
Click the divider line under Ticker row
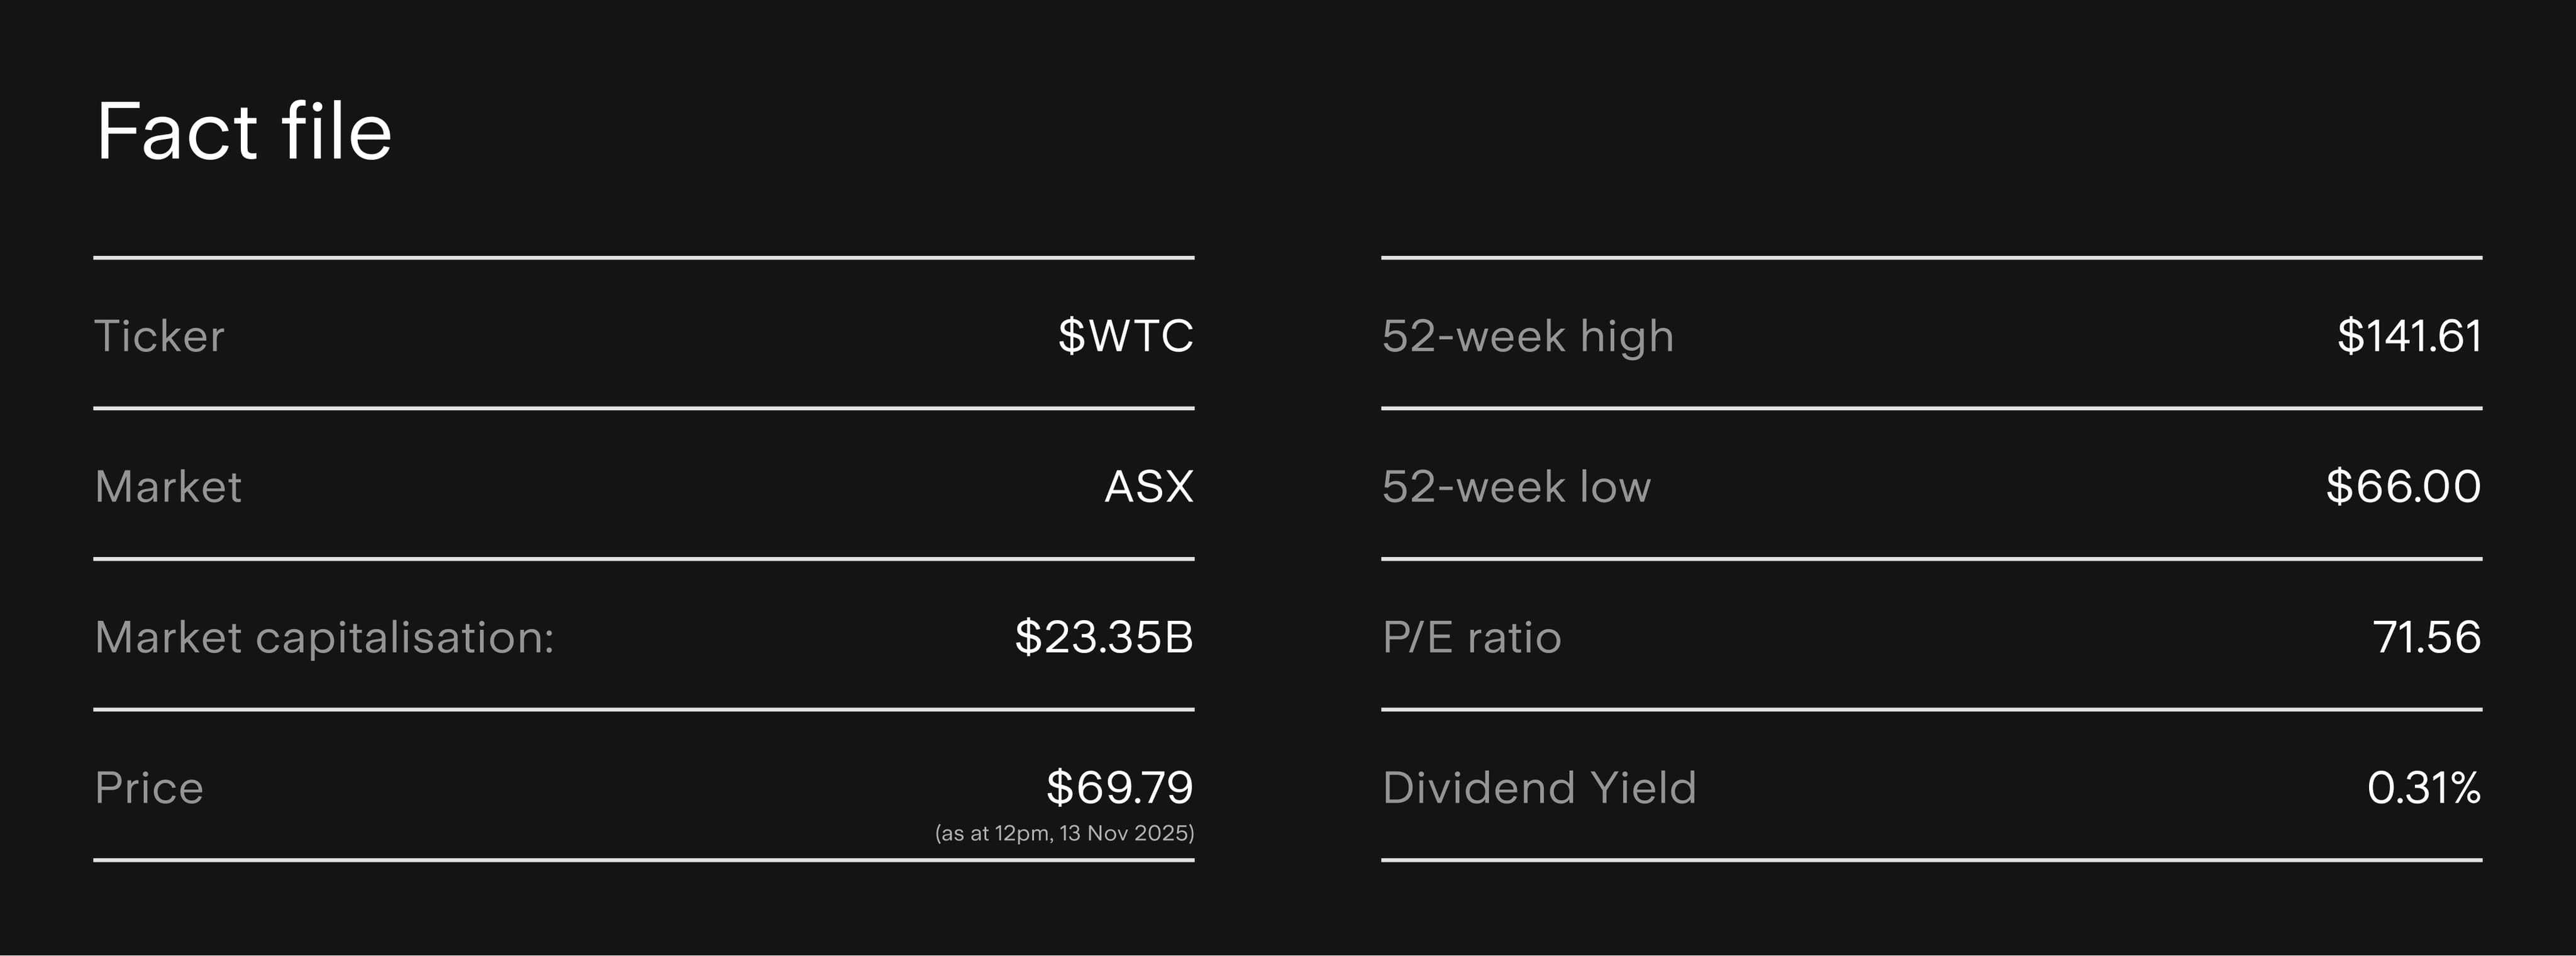click(x=644, y=408)
